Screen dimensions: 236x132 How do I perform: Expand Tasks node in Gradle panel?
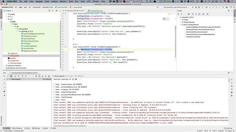tap(180, 20)
